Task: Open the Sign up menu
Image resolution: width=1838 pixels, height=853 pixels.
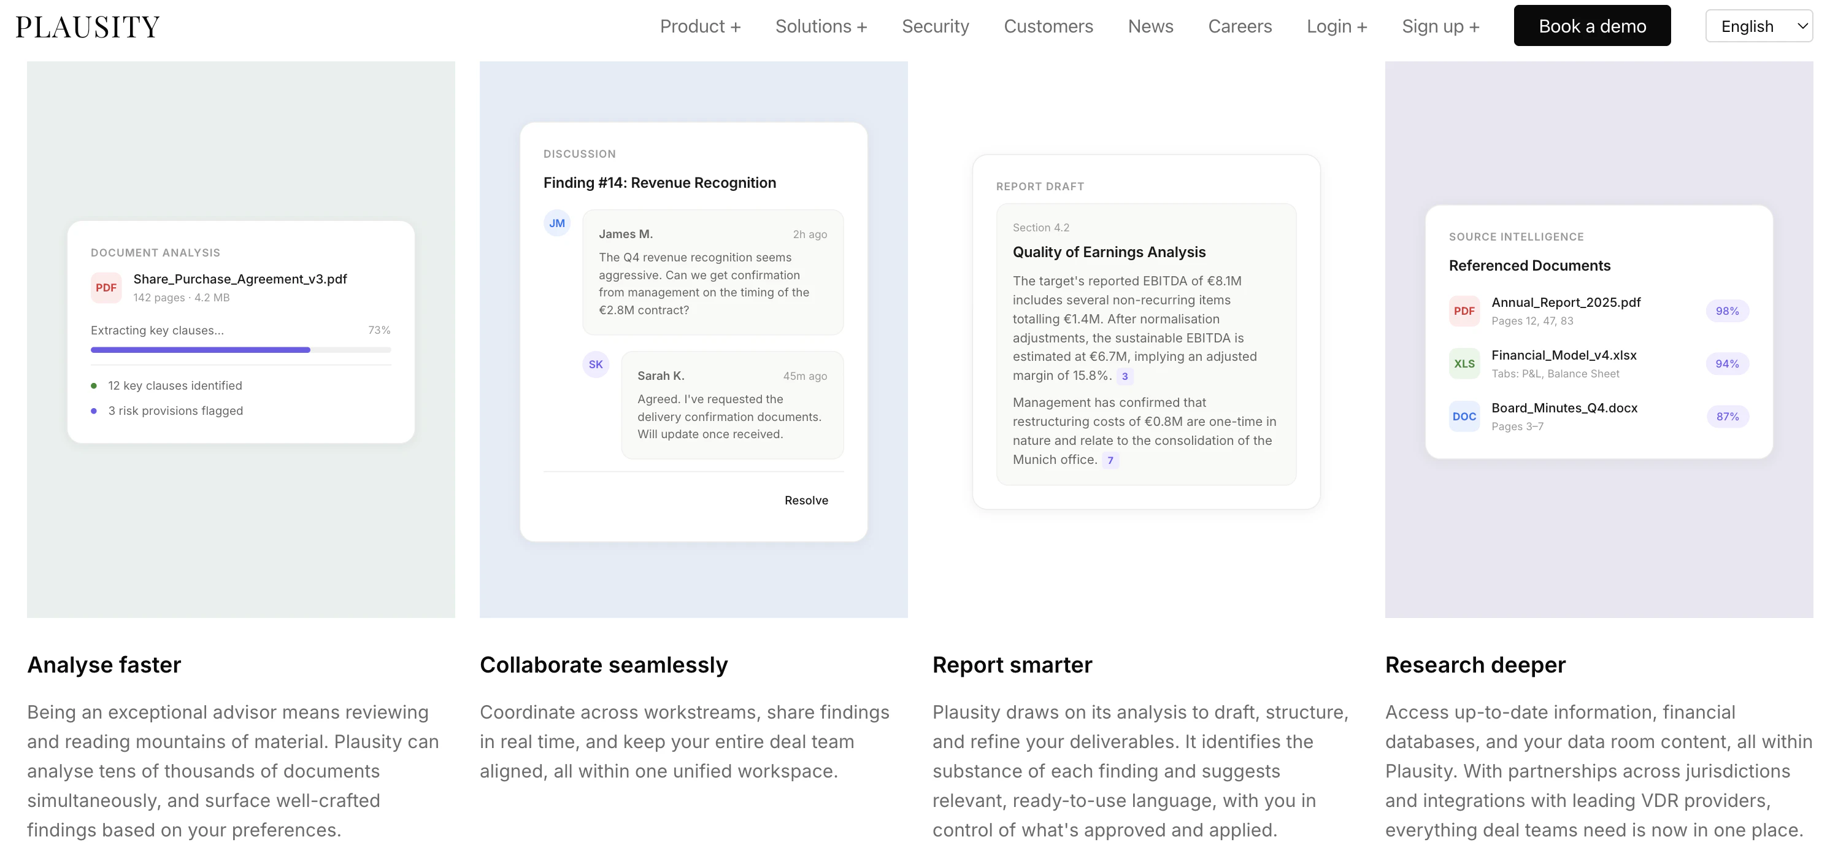Action: pyautogui.click(x=1440, y=26)
